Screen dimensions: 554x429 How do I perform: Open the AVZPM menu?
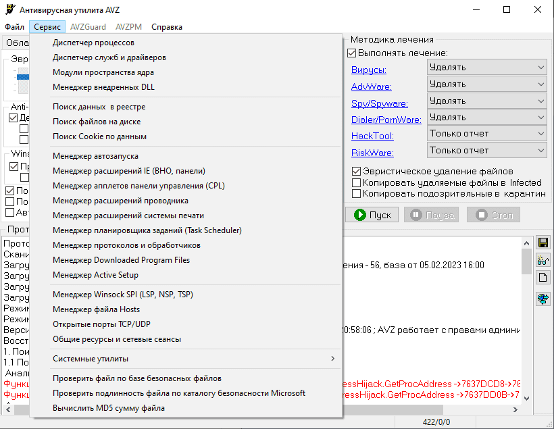[x=128, y=27]
